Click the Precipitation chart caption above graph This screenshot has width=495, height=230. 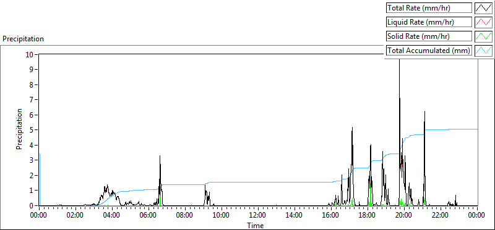(x=23, y=39)
